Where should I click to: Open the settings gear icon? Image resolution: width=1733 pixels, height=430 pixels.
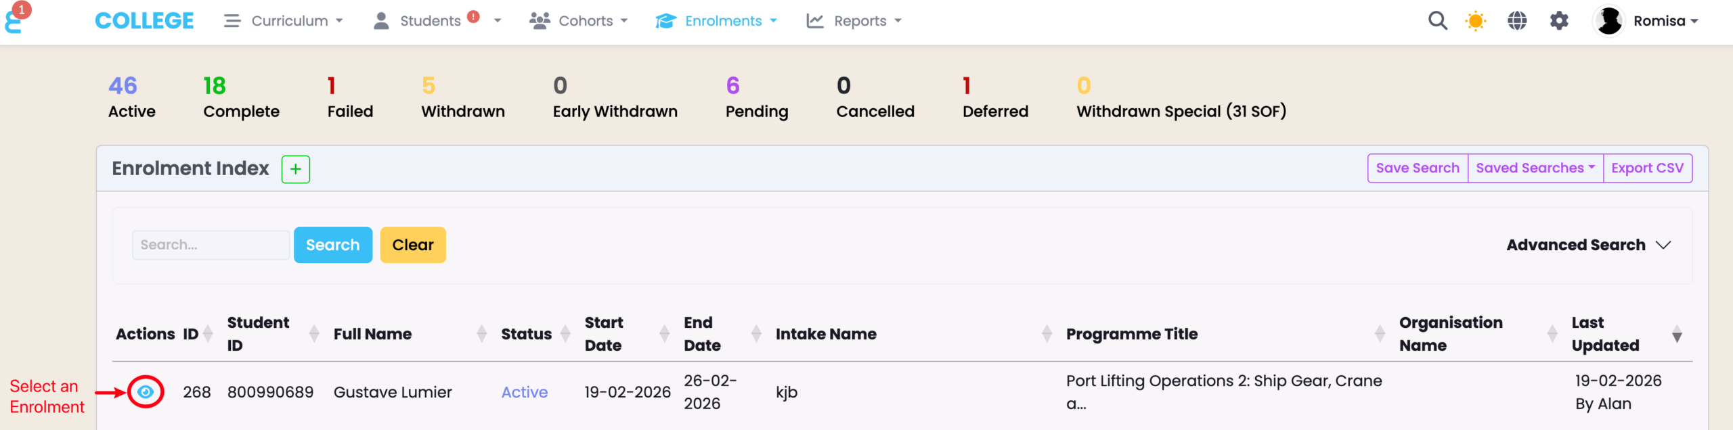tap(1559, 21)
